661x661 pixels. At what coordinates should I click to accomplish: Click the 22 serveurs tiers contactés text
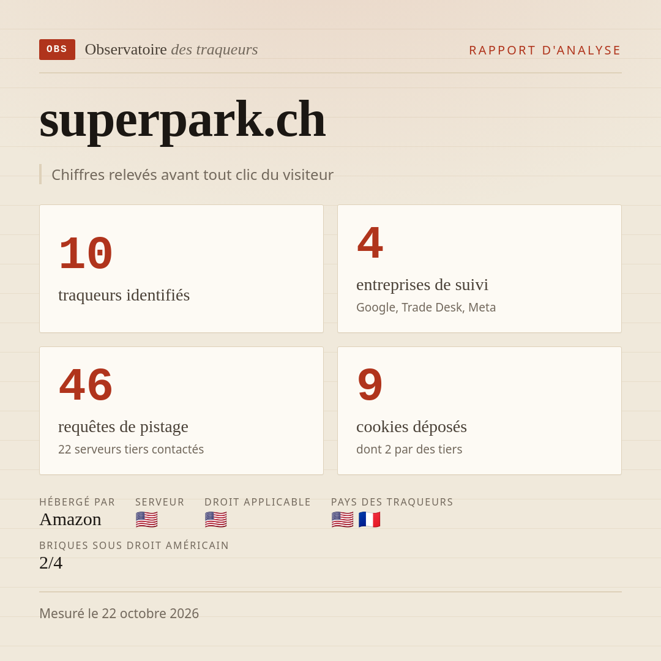point(131,449)
